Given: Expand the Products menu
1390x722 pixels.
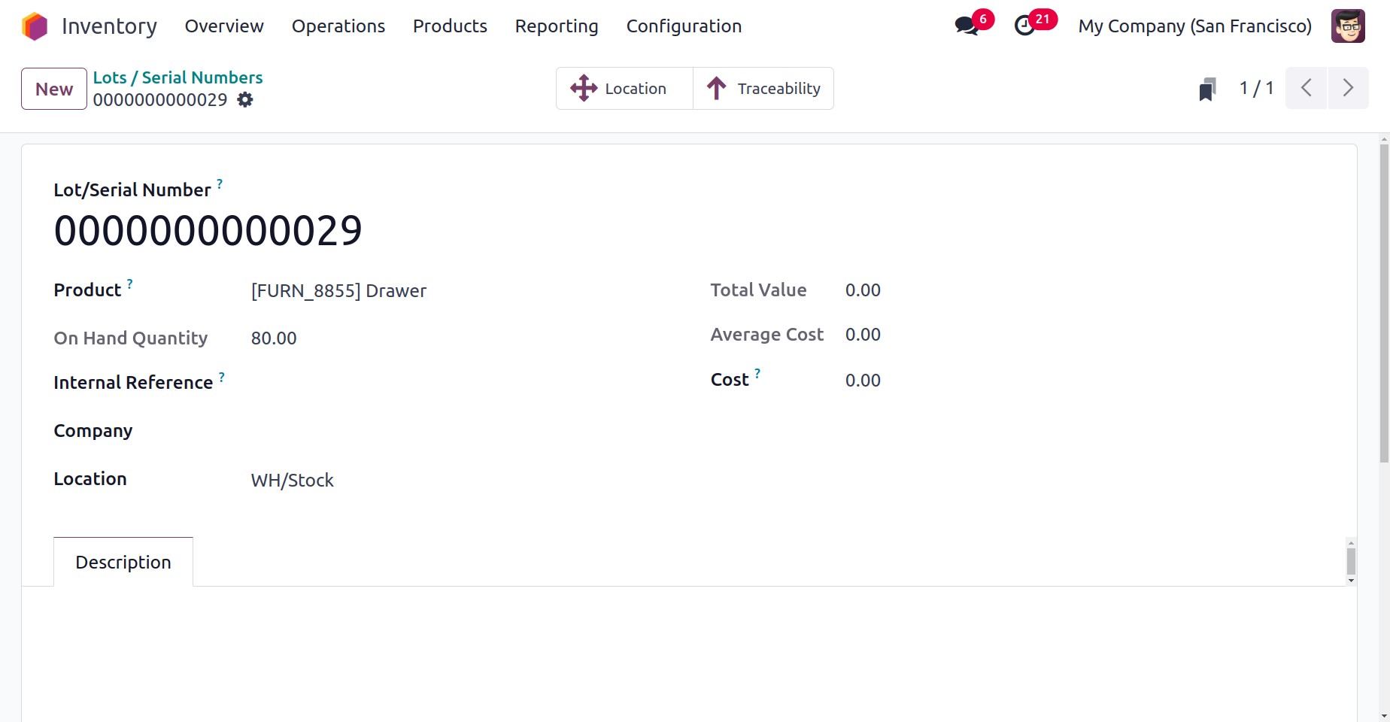Looking at the screenshot, I should point(450,26).
